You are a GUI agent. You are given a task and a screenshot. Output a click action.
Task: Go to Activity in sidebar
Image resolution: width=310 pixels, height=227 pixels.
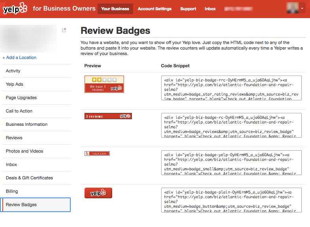[x=37, y=71]
